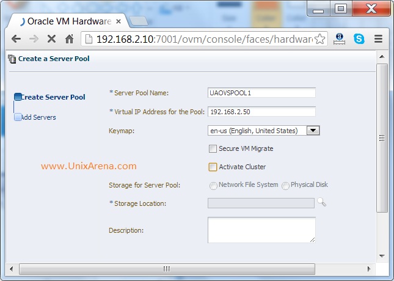Go back with browser back arrow

(x=16, y=39)
